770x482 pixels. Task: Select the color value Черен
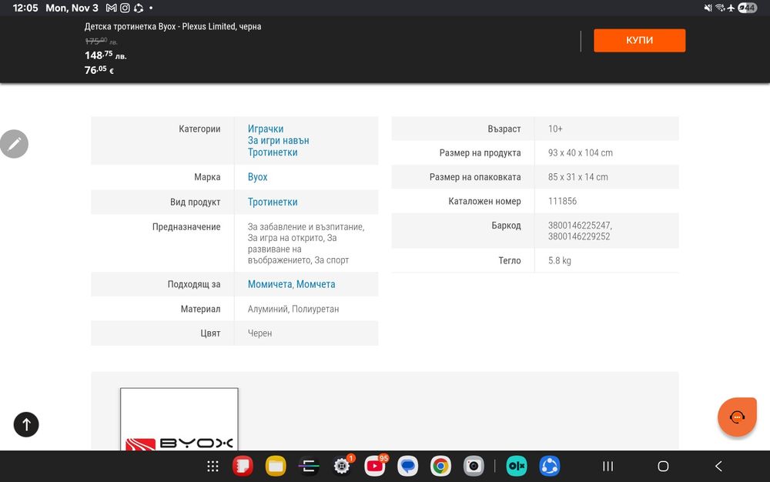pyautogui.click(x=259, y=333)
